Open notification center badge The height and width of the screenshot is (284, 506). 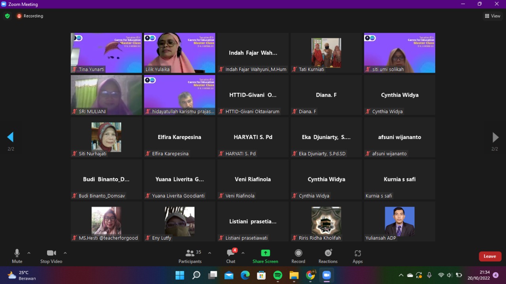click(x=496, y=275)
